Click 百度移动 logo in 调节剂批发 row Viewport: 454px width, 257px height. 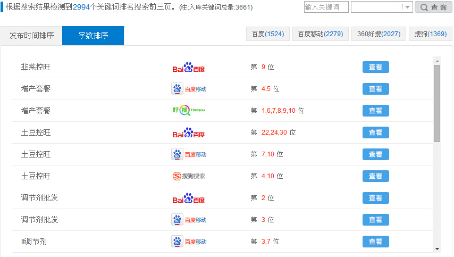tap(189, 220)
